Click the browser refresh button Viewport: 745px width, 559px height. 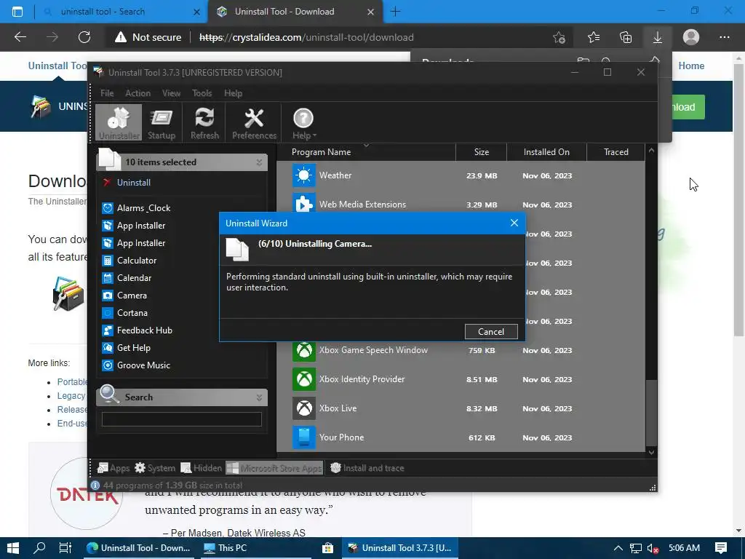tap(84, 37)
